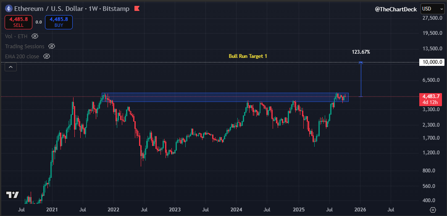Select the Vol · ETH legend label
Image resolution: width=447 pixels, height=216 pixels.
[17, 36]
